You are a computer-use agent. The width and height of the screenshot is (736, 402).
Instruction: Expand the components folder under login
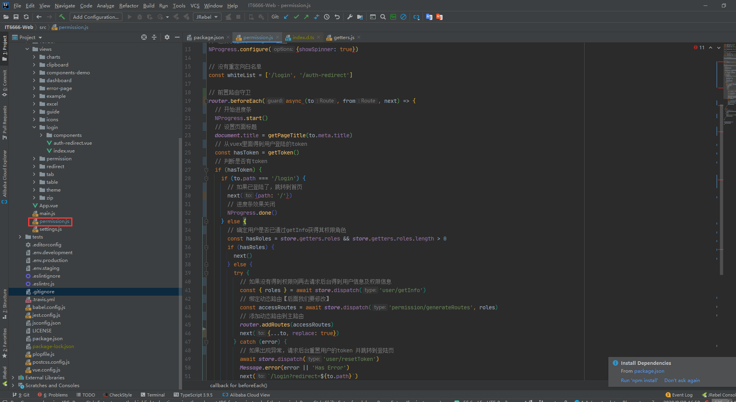click(41, 135)
